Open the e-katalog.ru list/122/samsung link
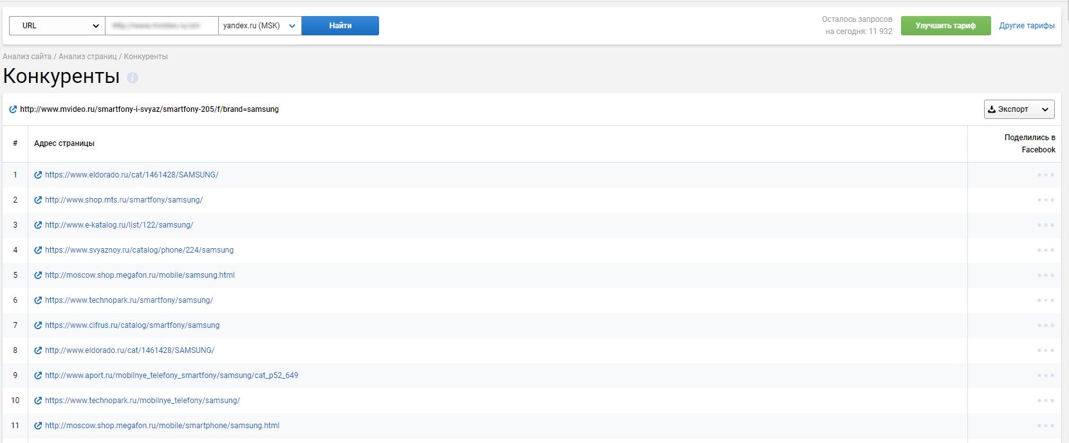The height and width of the screenshot is (443, 1069). point(119,225)
